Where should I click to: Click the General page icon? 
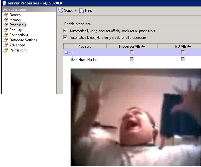[5, 15]
